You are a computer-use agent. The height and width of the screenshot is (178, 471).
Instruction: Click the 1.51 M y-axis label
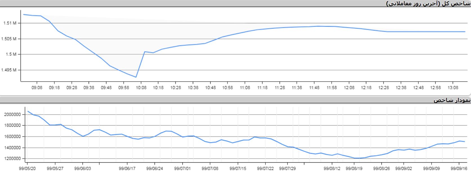10,23
